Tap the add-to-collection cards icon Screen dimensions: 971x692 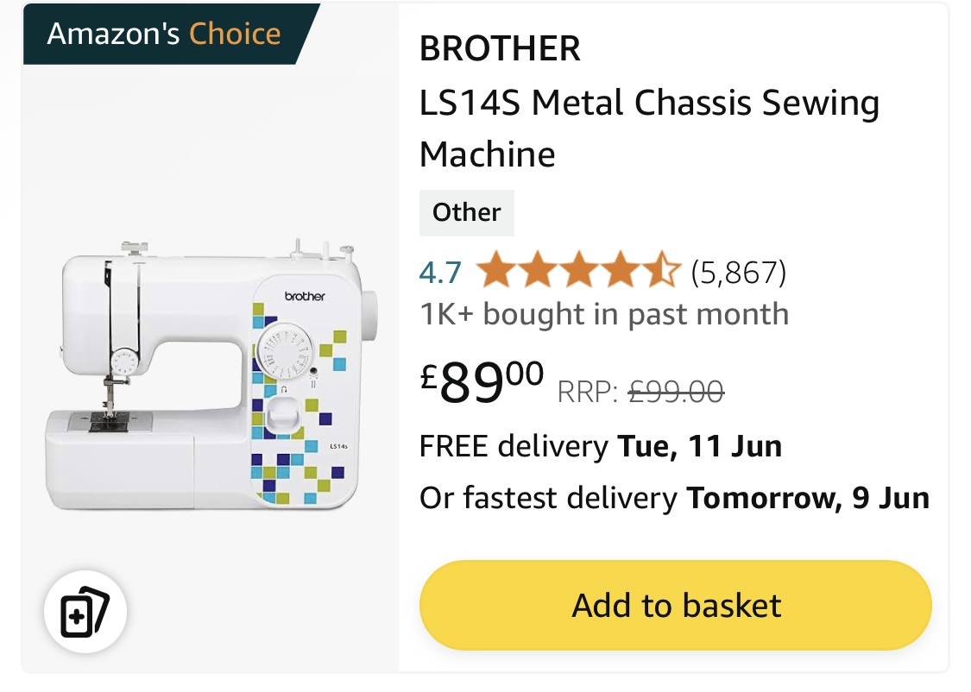coord(85,612)
